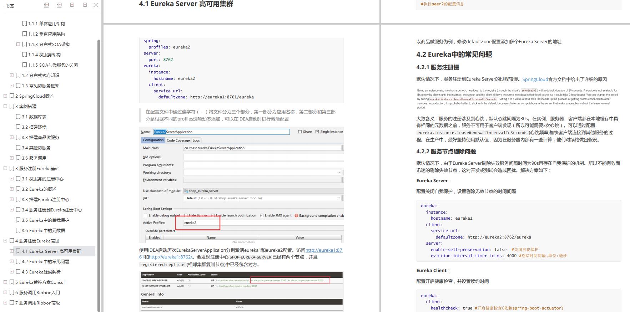Click the bookmark icon beside 1.3 常见微服务框架

pos(18,86)
